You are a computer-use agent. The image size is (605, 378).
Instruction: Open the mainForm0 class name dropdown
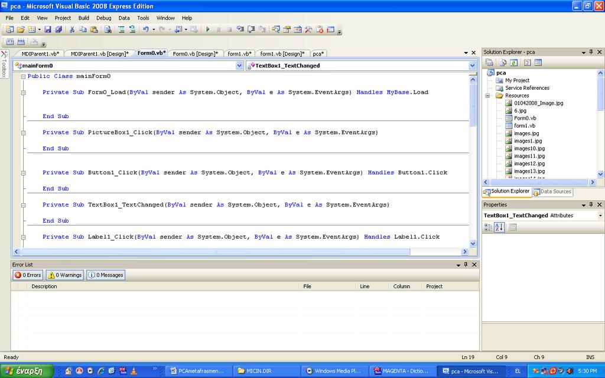pyautogui.click(x=239, y=66)
